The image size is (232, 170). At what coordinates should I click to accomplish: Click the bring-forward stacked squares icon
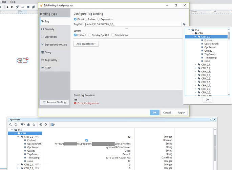[x=28, y=7]
